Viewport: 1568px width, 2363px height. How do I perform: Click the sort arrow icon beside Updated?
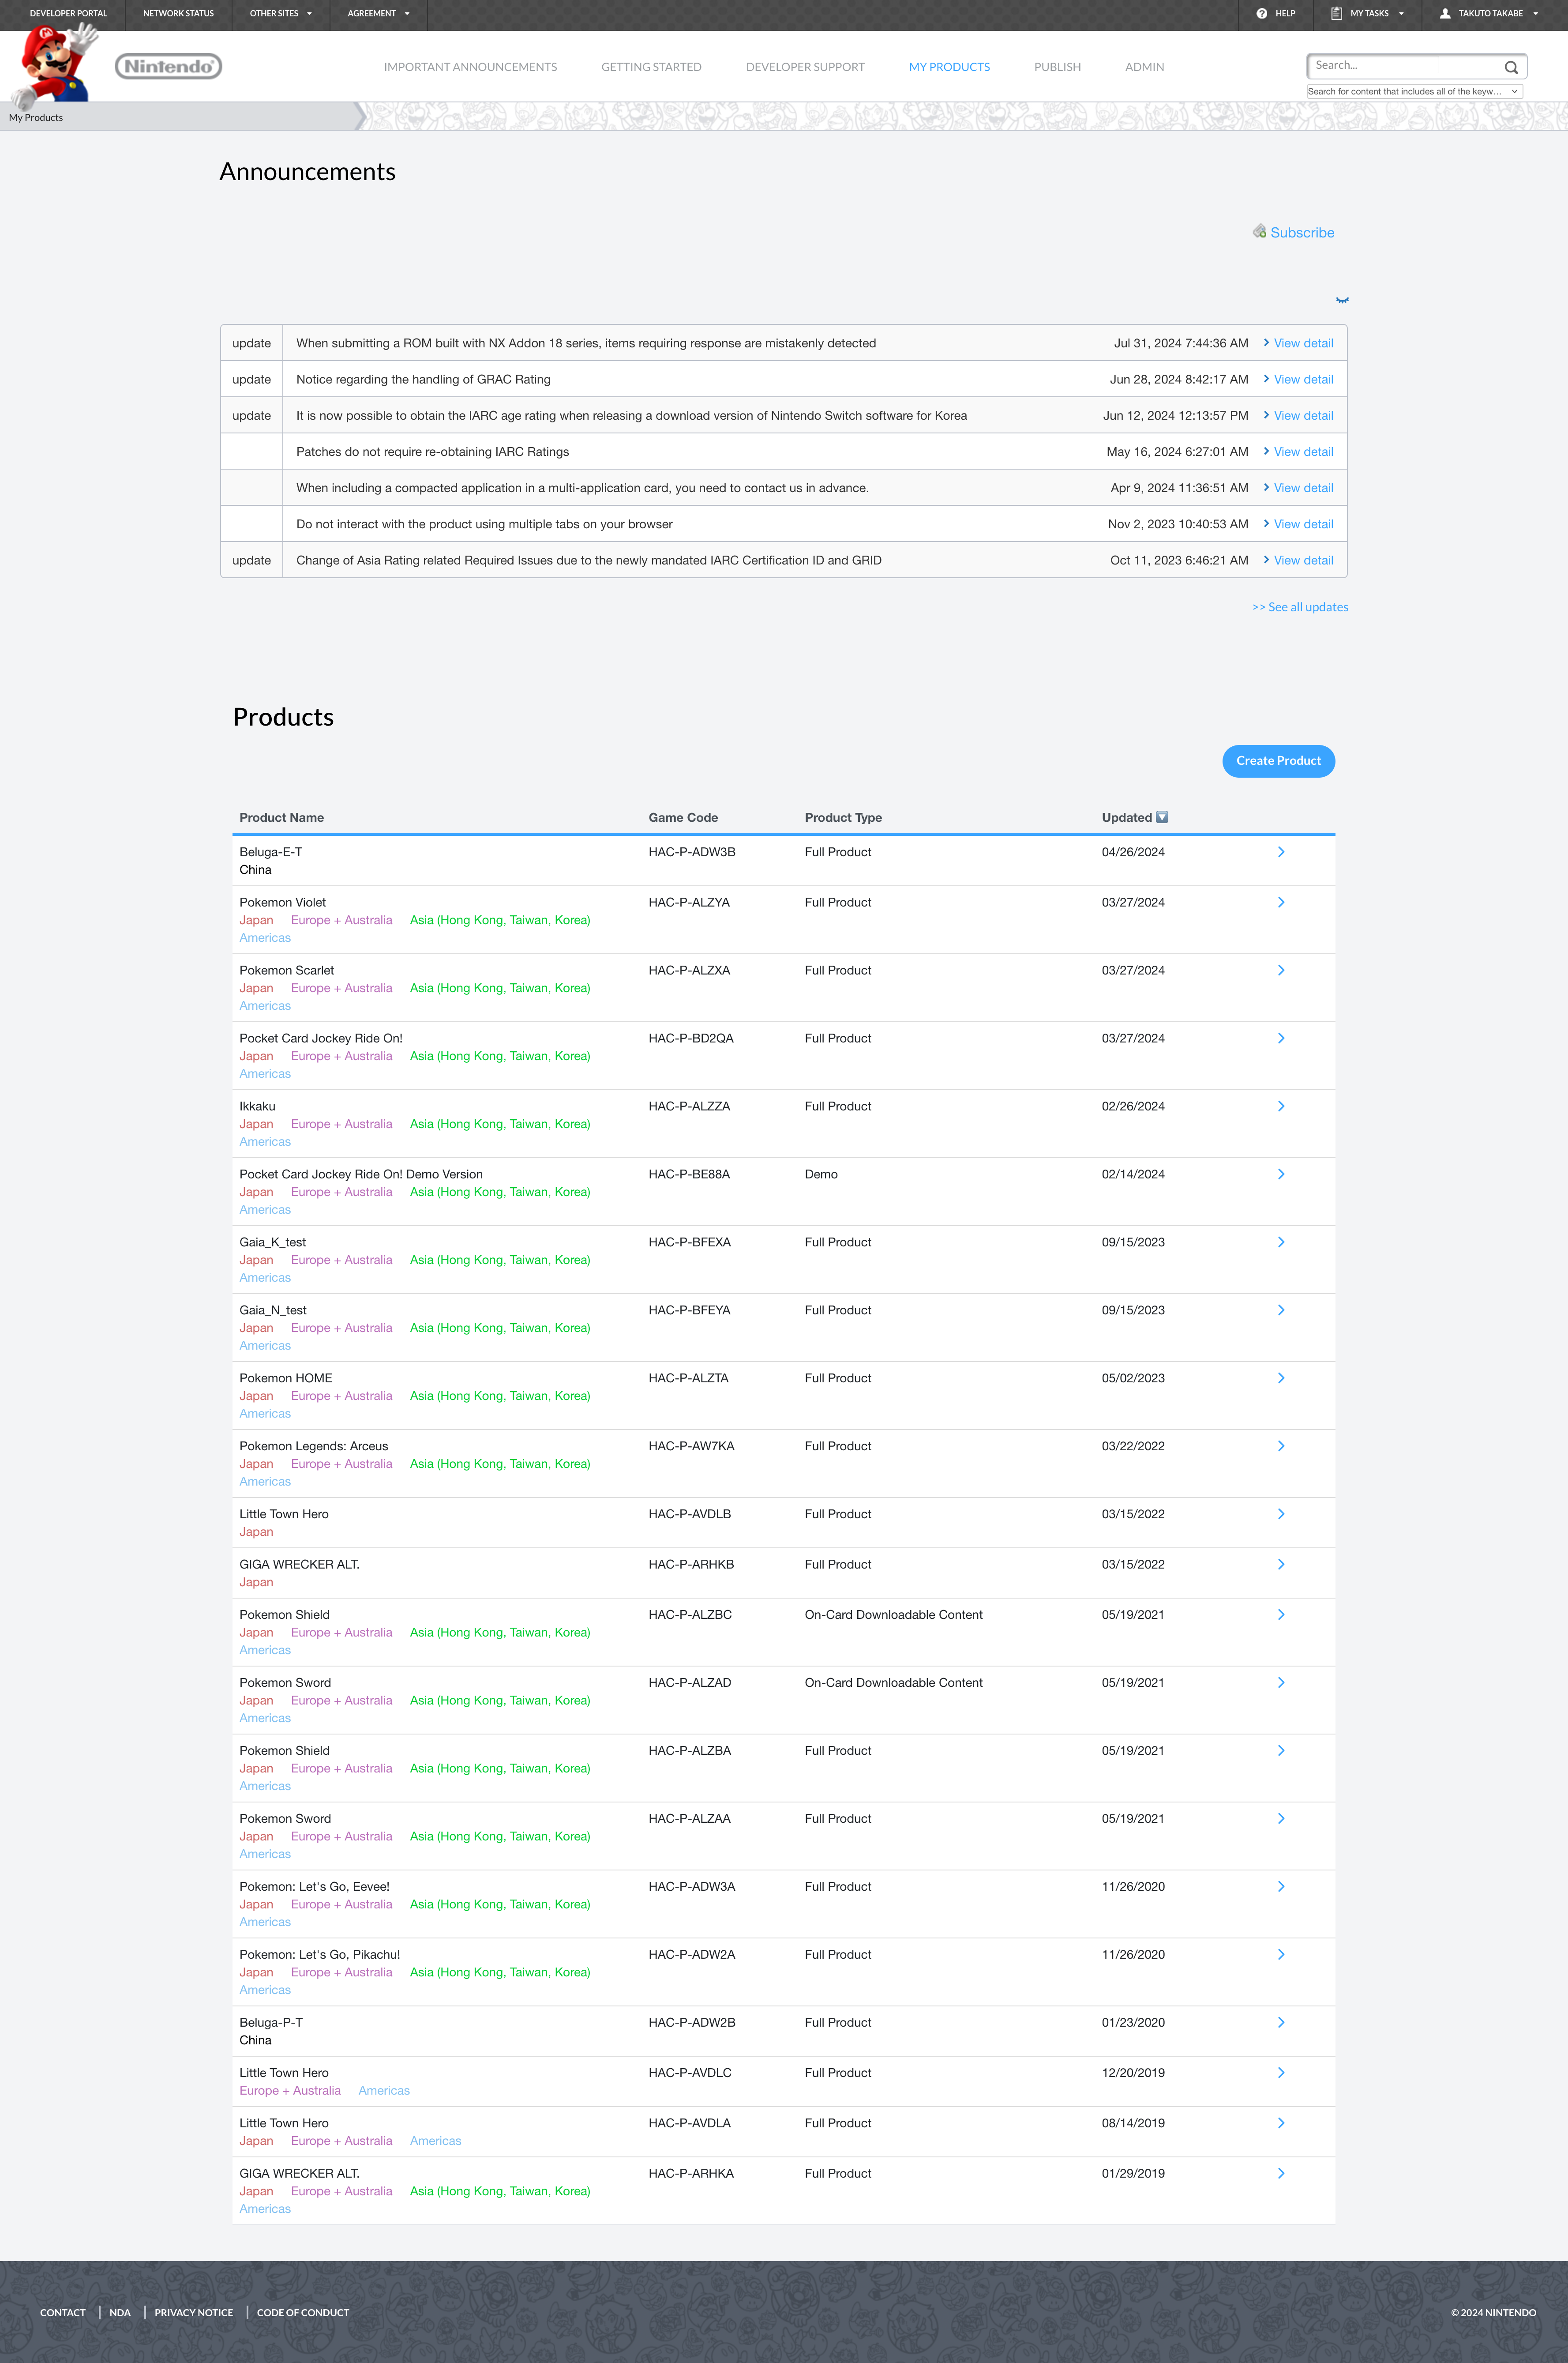point(1162,817)
